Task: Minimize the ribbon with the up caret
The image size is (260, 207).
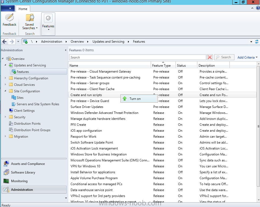Action: pyautogui.click(x=252, y=8)
